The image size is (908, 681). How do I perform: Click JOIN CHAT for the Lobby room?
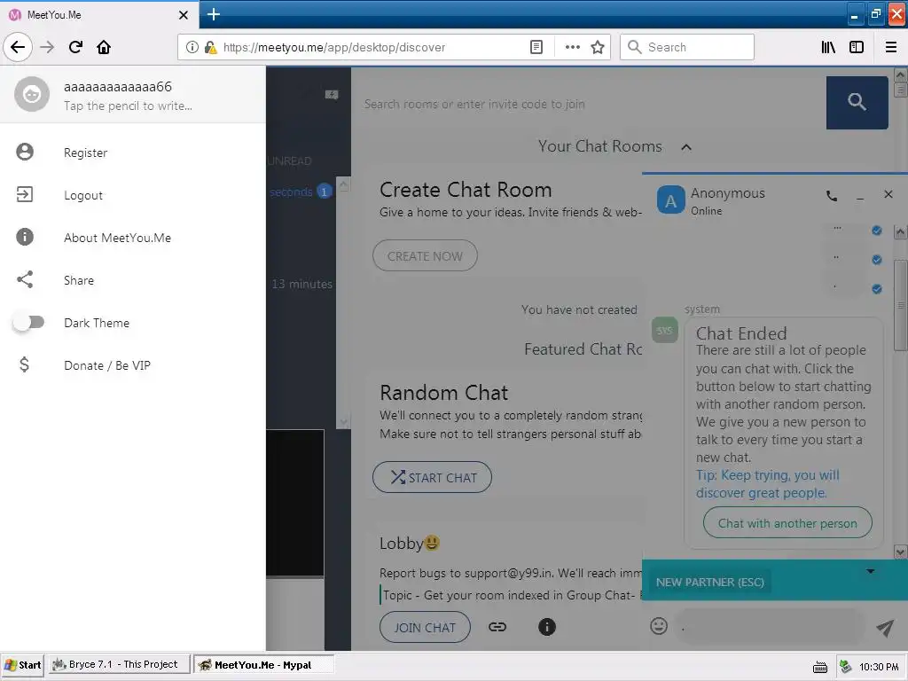(425, 627)
